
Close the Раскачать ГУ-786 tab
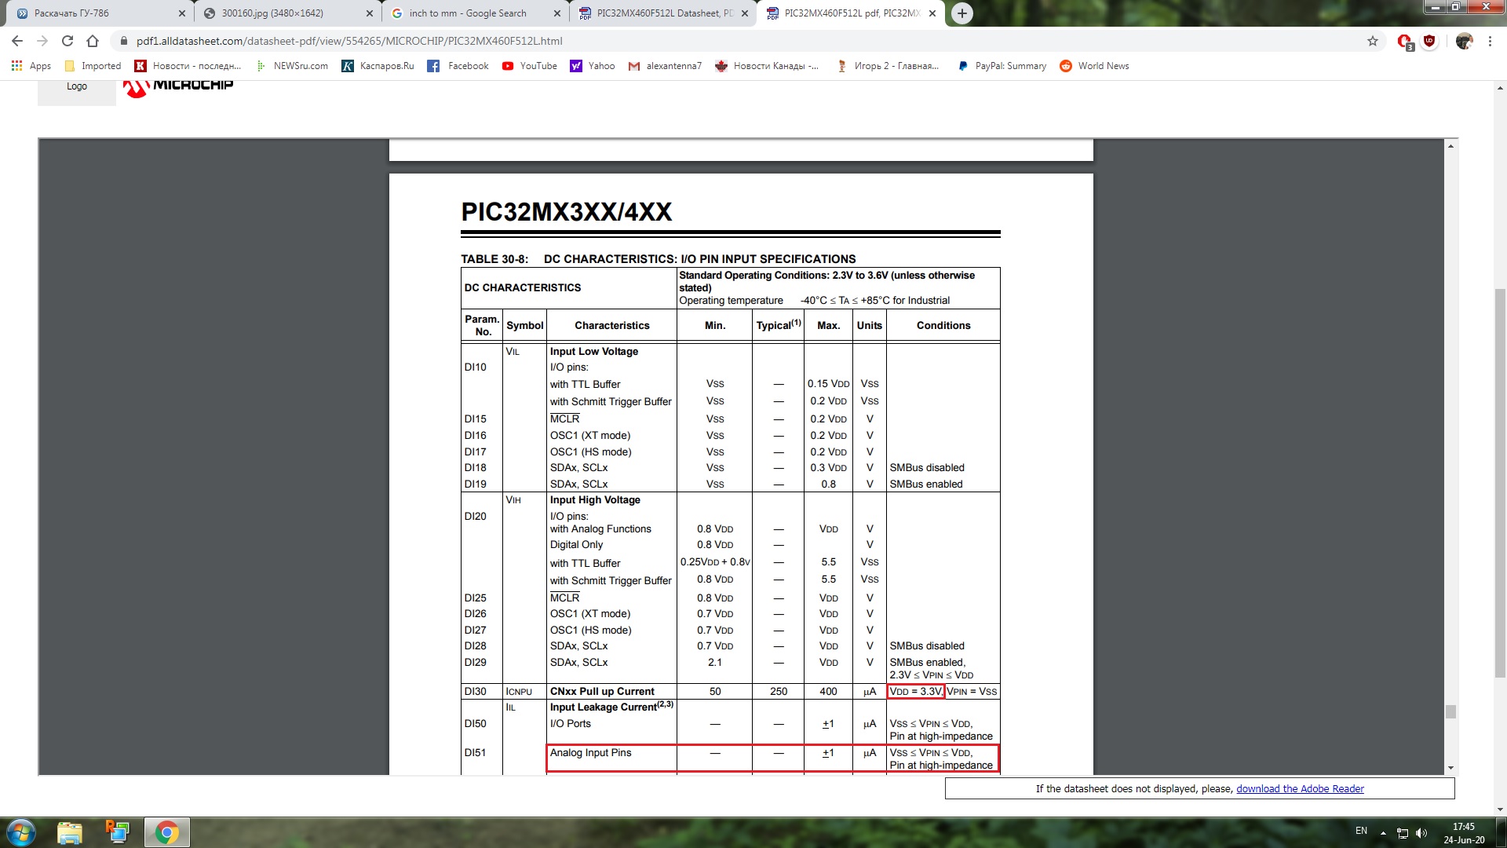pos(182,13)
